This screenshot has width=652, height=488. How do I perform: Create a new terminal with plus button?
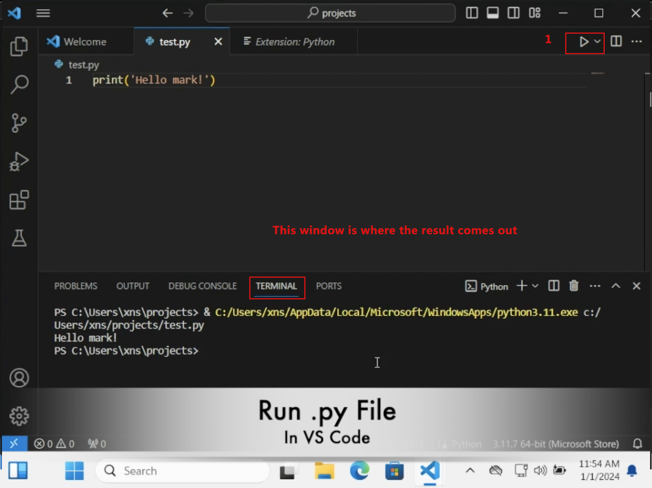522,286
